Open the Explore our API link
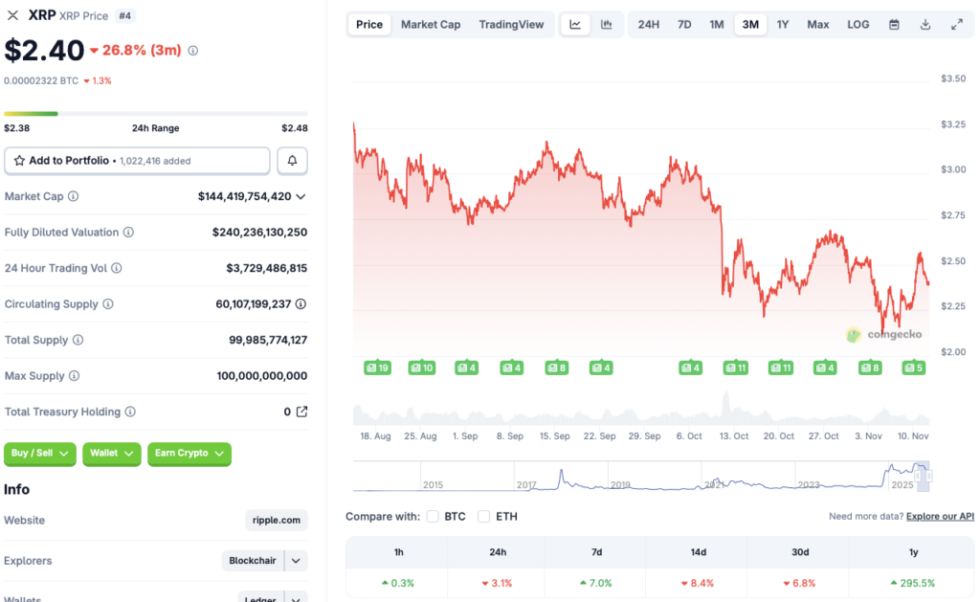This screenshot has width=980, height=602. point(939,516)
